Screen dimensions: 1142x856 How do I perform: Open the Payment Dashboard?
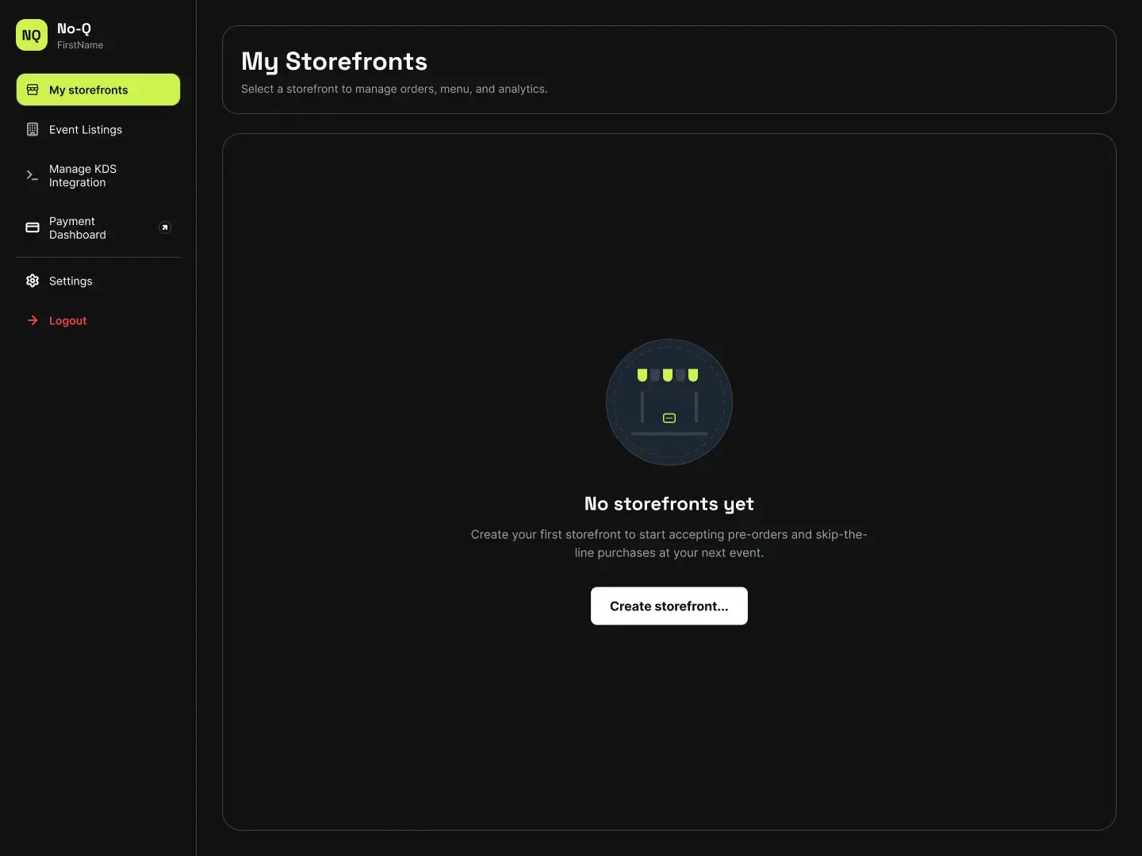[98, 227]
